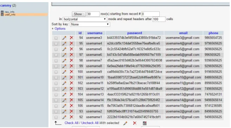Export selected rows using bottom table icon
231x128 pixels.
tap(145, 123)
